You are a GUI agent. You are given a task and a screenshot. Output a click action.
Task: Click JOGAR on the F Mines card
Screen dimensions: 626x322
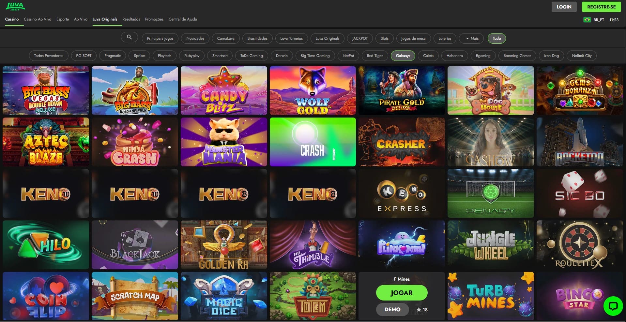(x=402, y=293)
